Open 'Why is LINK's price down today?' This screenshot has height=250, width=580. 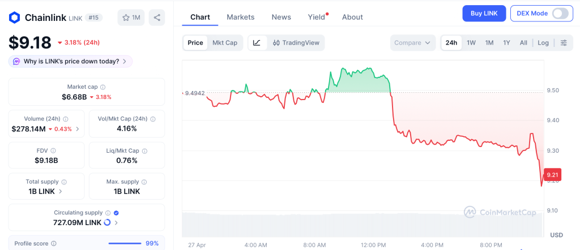pyautogui.click(x=71, y=61)
